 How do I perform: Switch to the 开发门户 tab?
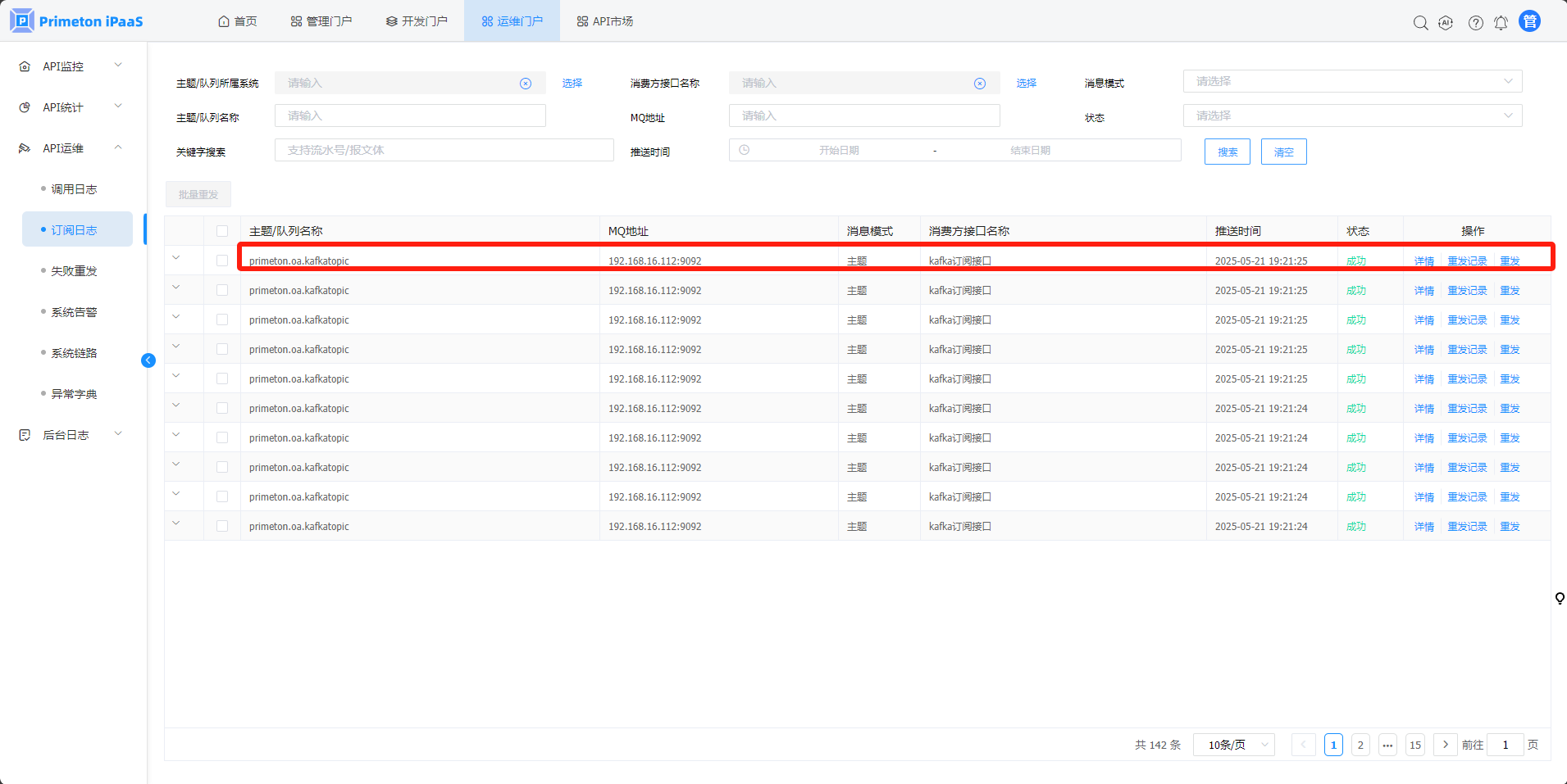coord(417,21)
